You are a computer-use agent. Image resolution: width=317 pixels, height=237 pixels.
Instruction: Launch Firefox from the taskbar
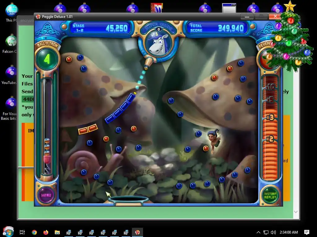[46, 232]
